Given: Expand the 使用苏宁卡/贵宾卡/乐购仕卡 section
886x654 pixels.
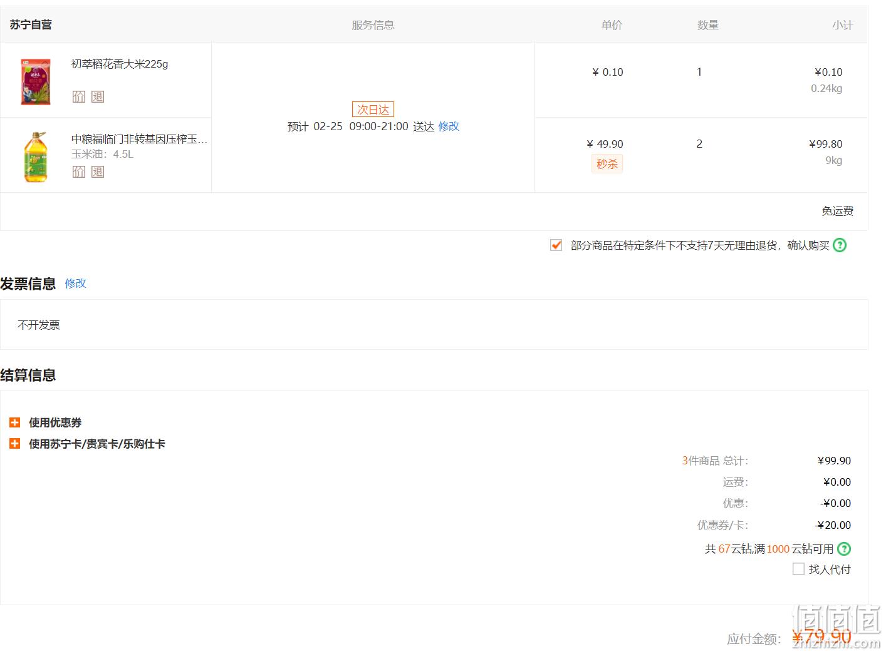Looking at the screenshot, I should [15, 444].
